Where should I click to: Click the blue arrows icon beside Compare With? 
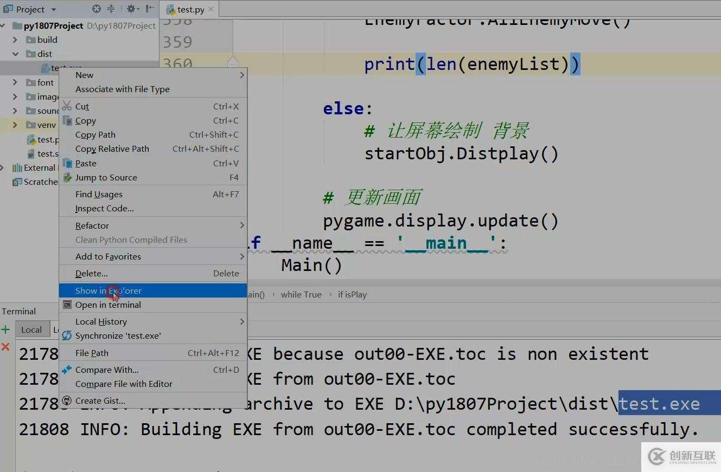point(67,370)
